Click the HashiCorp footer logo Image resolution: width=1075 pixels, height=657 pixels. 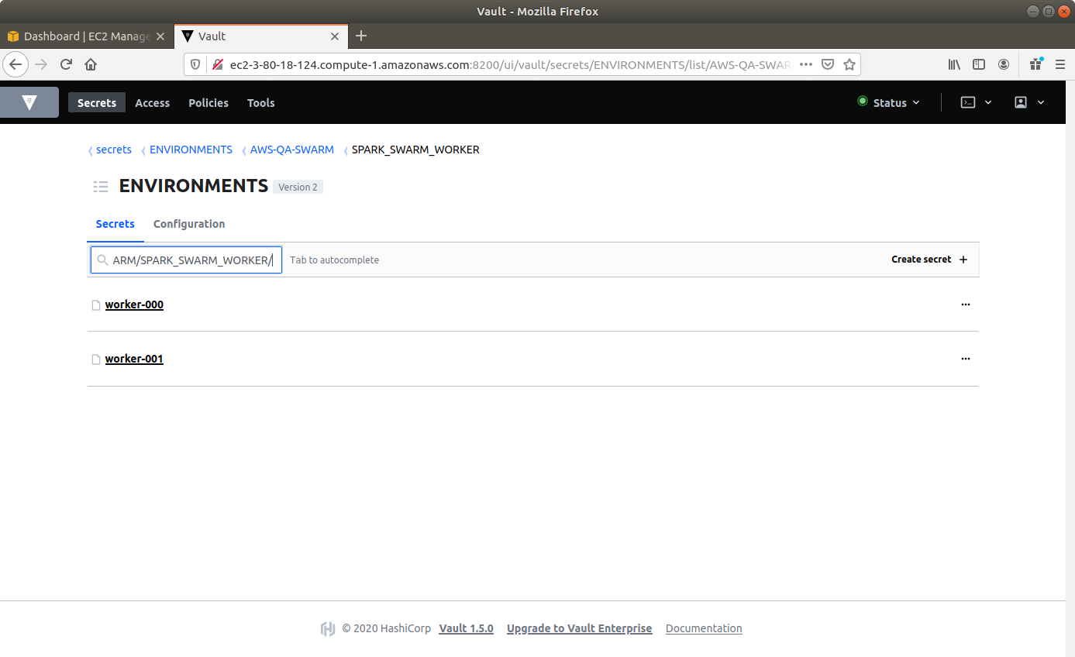click(328, 628)
